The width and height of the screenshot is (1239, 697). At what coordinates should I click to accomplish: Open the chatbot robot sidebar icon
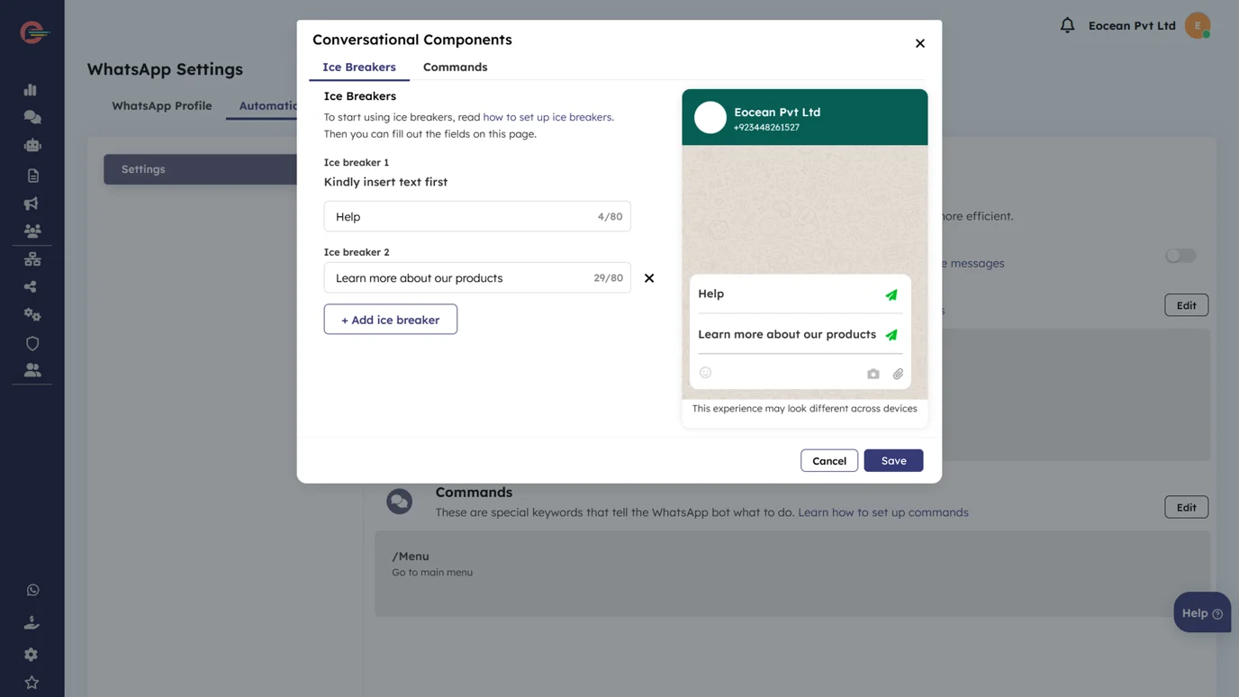pos(32,145)
